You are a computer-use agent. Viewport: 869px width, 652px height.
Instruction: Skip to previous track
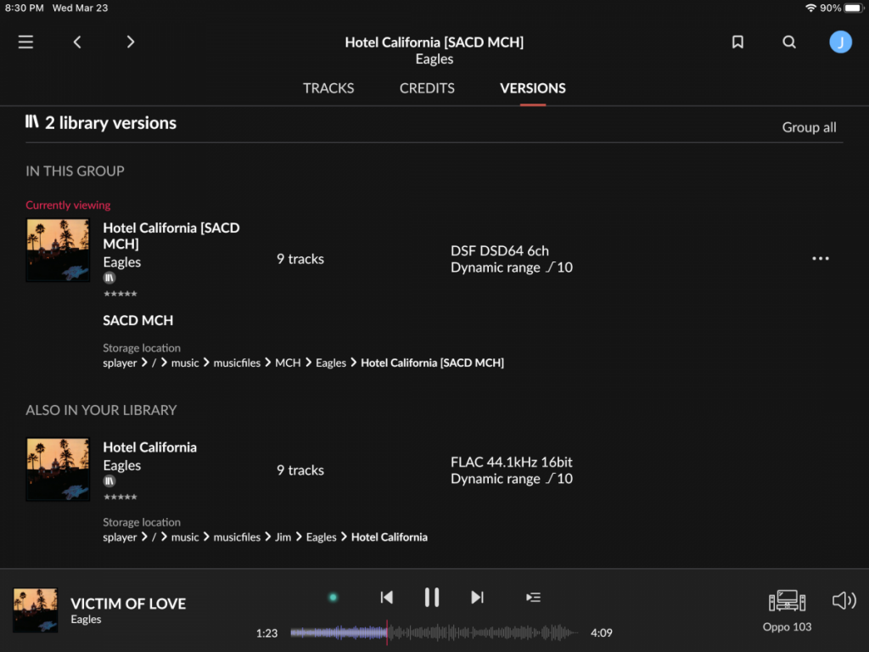[x=387, y=598]
